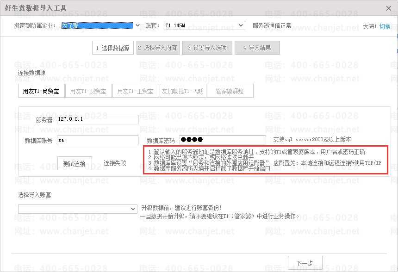Screen dimensions: 398x272
Task: Click the 服务器通信正常 status text
Action: tap(272, 25)
